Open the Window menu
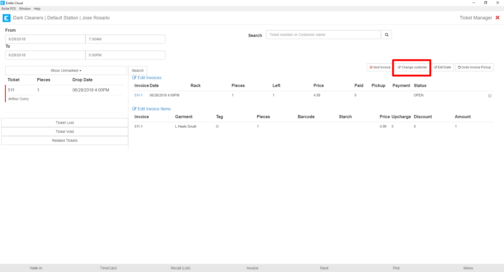Image resolution: width=504 pixels, height=272 pixels. (x=25, y=9)
